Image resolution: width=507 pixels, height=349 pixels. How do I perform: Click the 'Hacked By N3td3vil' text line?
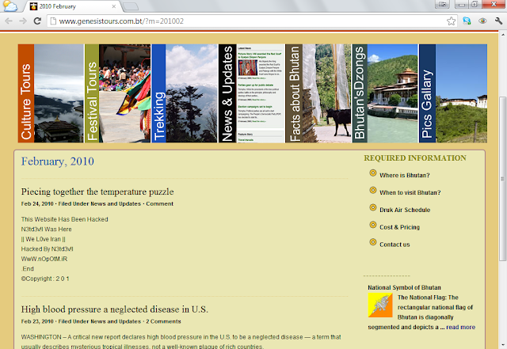tap(48, 249)
